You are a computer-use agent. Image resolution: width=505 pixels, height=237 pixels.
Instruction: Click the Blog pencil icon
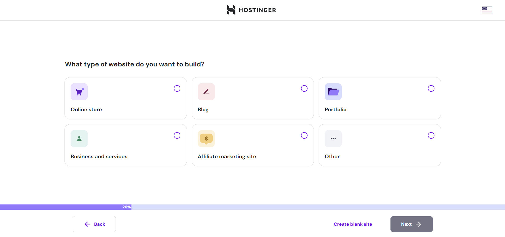(206, 92)
